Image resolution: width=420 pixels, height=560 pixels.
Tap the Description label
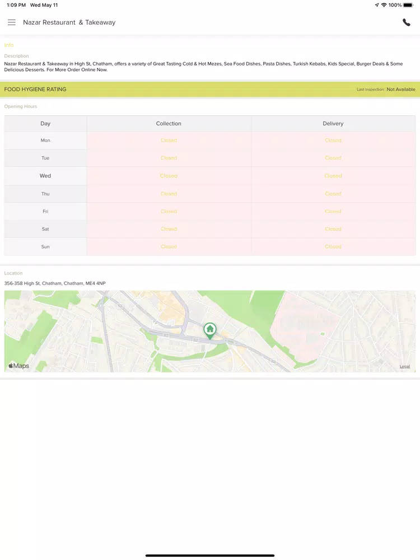tap(16, 56)
